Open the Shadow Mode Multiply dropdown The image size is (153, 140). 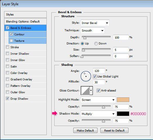coord(98,114)
